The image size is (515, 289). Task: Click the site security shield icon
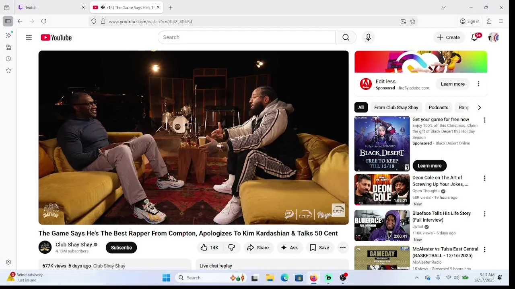pos(94,21)
